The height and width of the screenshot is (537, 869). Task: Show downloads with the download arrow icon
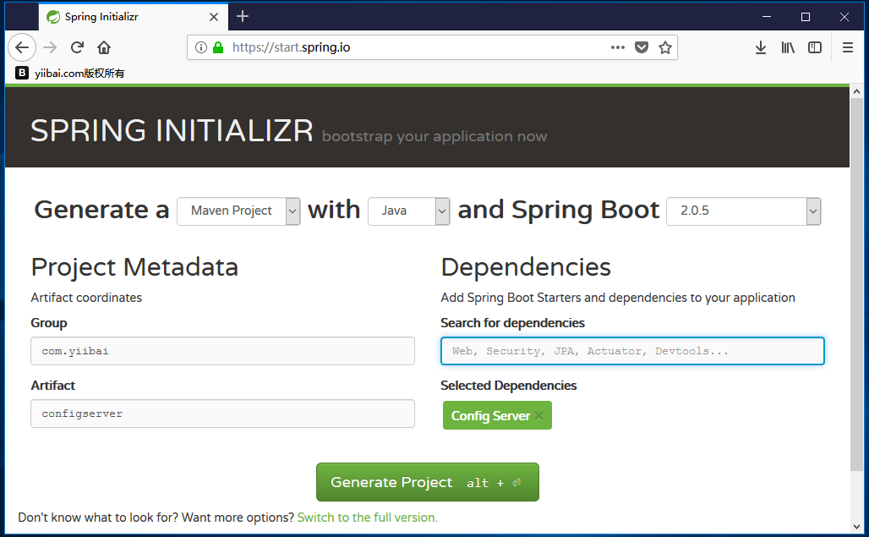point(761,47)
